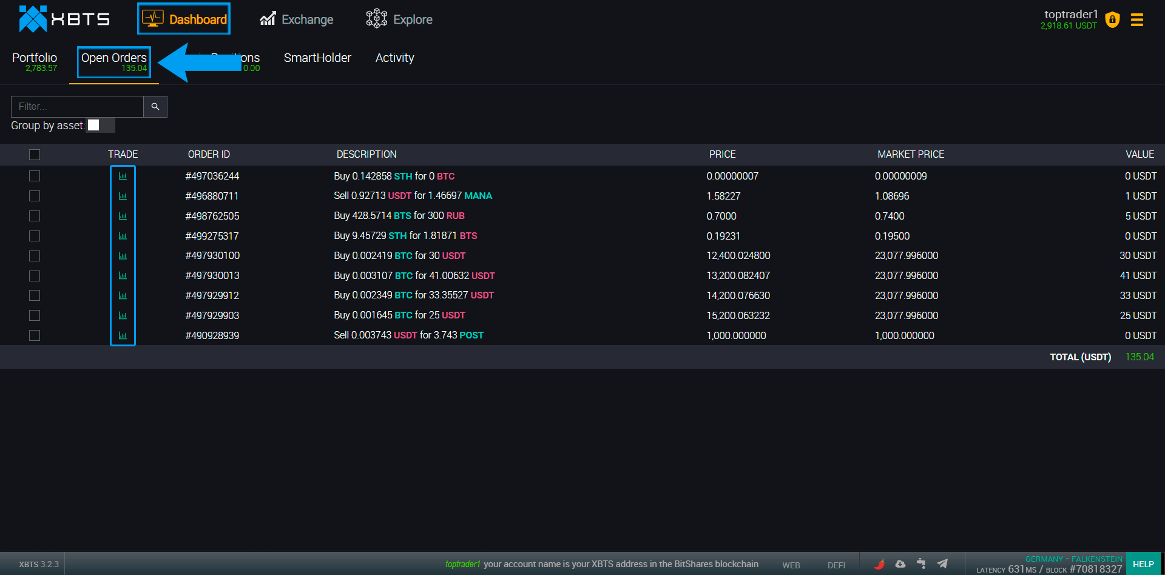Switch to the Activity tab
Viewport: 1165px width, 575px height.
pos(395,58)
